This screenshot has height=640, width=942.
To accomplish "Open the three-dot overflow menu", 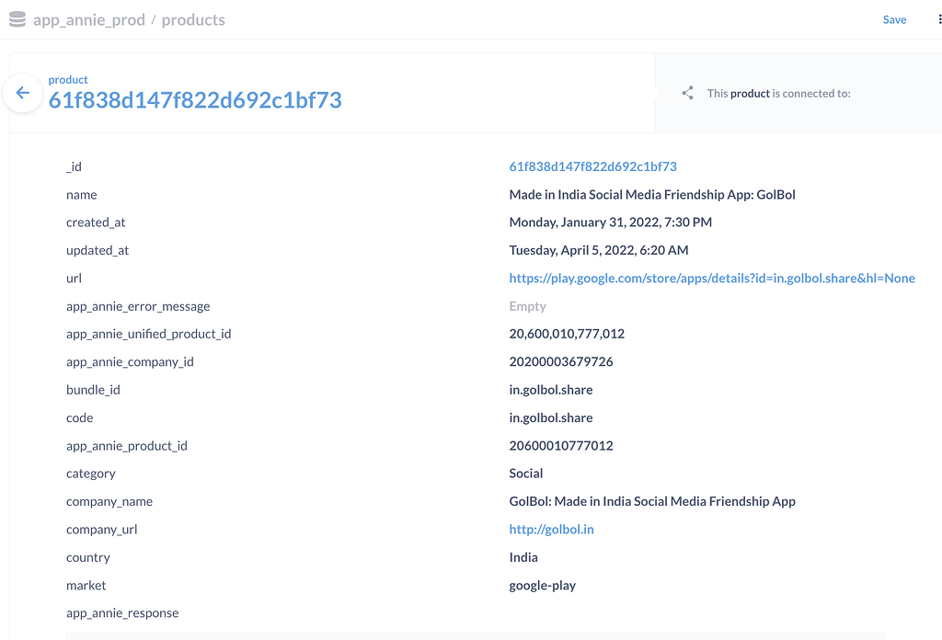I will 938,19.
